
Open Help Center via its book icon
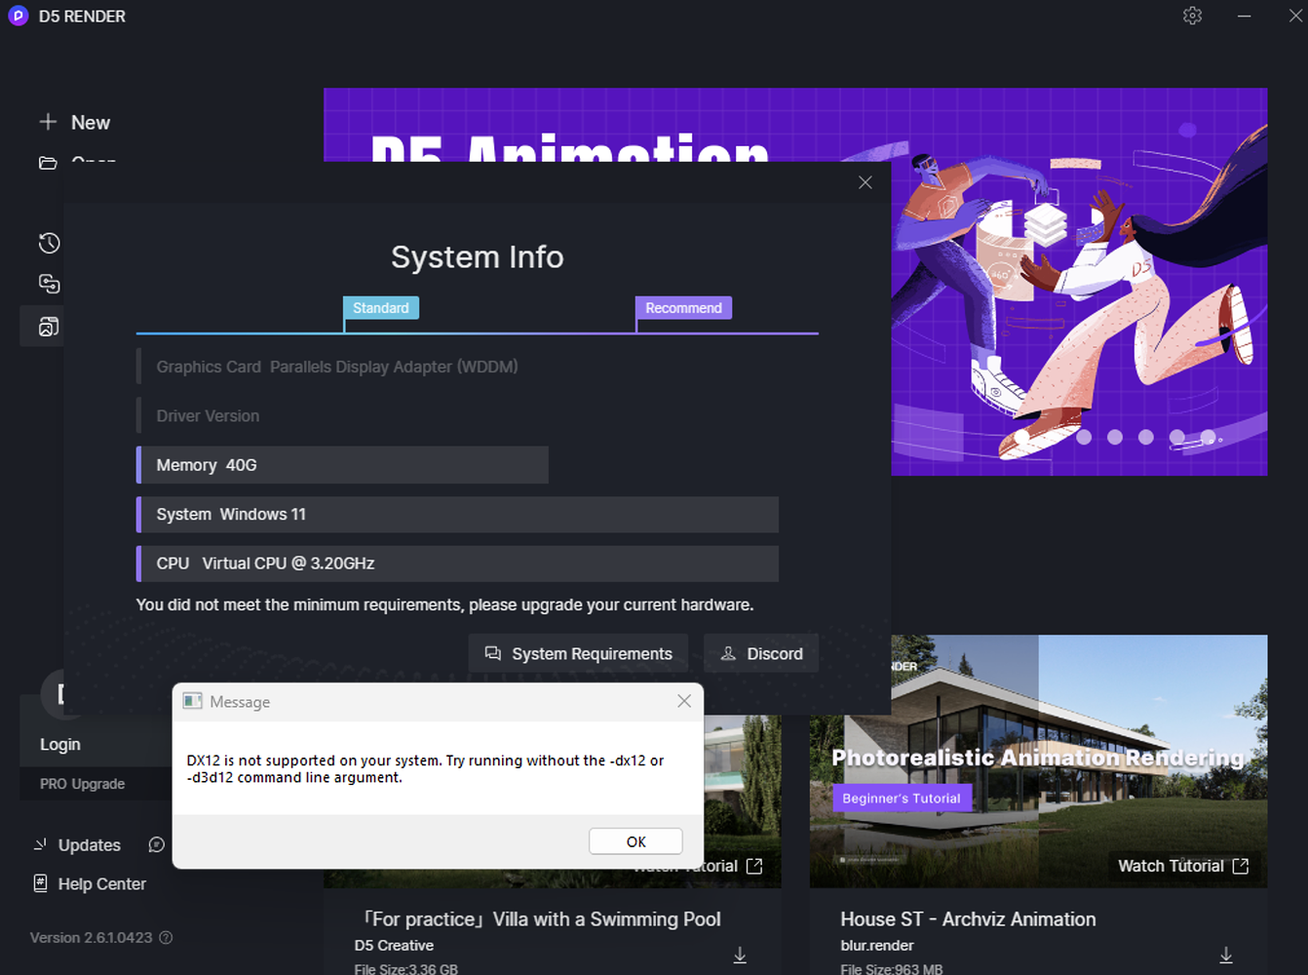tap(40, 883)
